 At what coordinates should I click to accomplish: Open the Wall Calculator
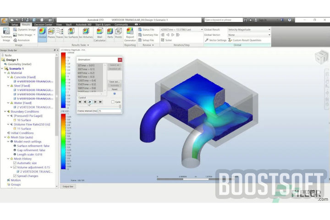click(x=99, y=34)
